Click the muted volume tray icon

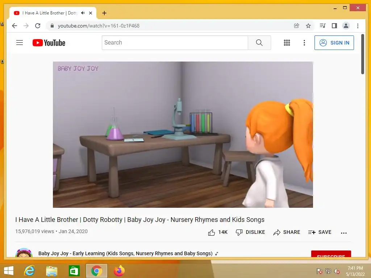point(337,271)
